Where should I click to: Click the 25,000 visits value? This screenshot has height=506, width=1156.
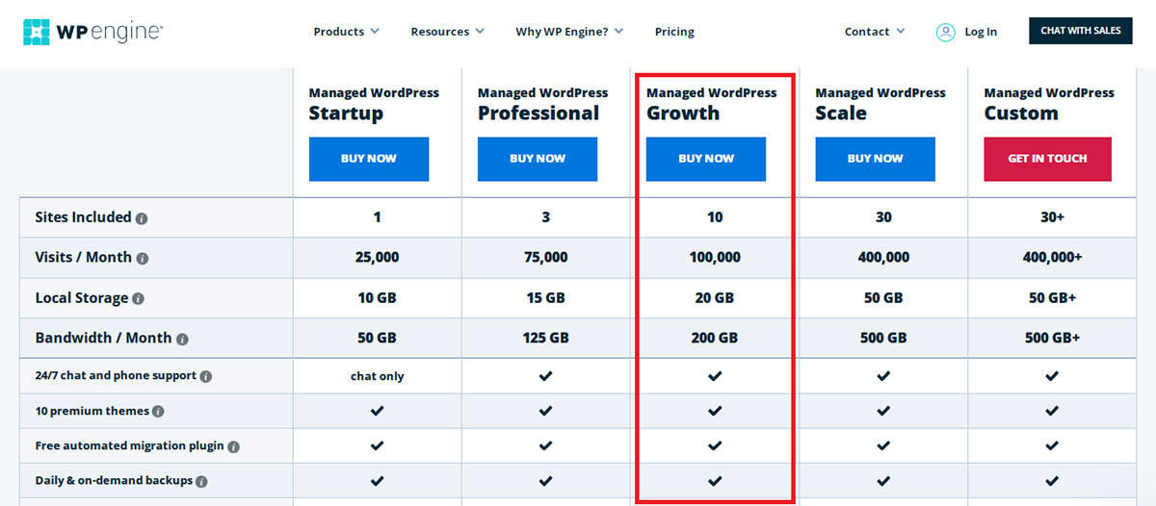click(x=377, y=258)
